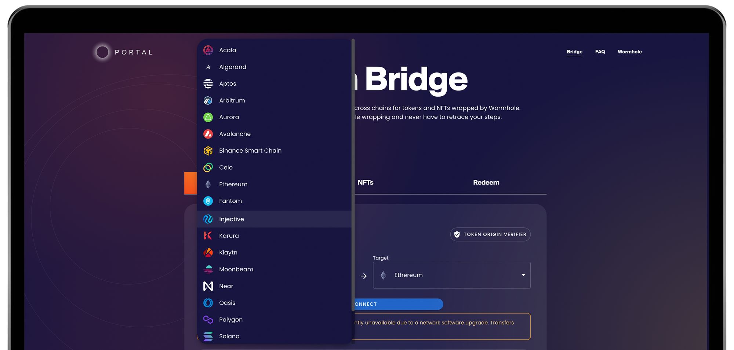Click the Injective swirl icon
Viewport: 734px width, 350px height.
[x=208, y=219]
